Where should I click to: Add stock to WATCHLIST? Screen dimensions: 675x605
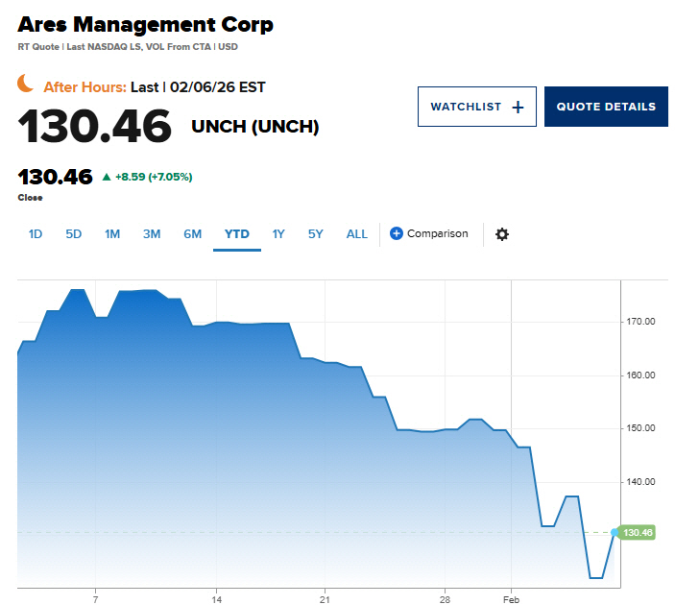tap(477, 107)
